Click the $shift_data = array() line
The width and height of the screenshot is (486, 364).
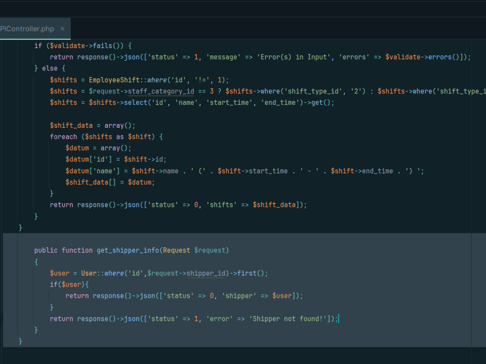[93, 125]
